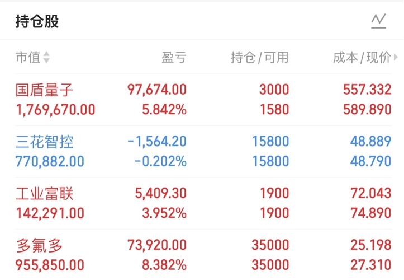
Task: Click the 市值 column header
Action: [28, 57]
